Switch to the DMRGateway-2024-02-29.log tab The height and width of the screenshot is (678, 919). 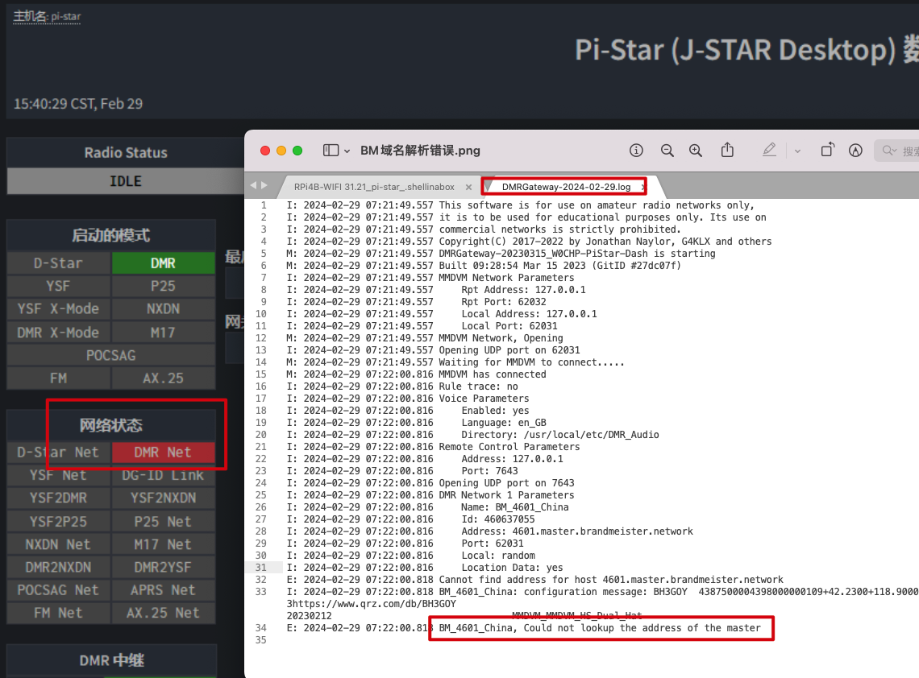(x=566, y=187)
